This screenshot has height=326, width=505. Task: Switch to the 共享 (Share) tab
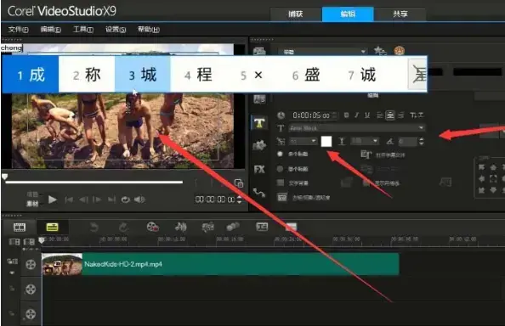400,14
